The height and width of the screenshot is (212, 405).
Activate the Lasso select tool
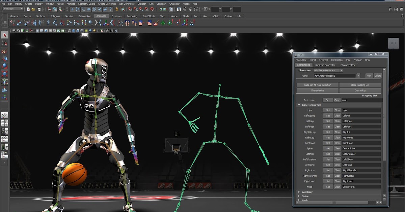click(5, 43)
